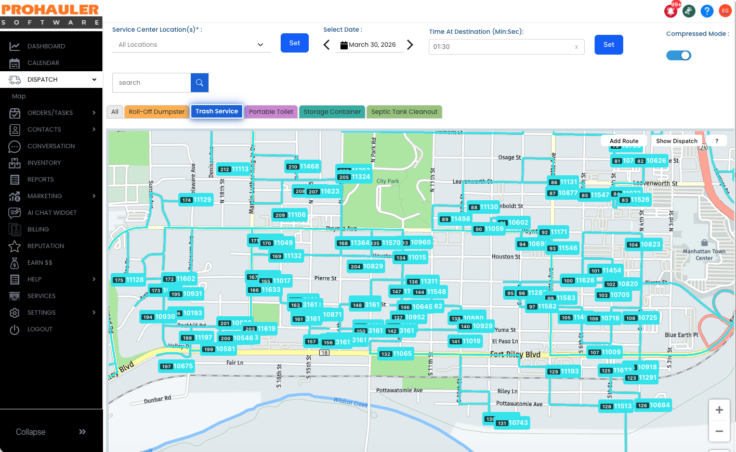Open the Dashboard chart icon
The width and height of the screenshot is (736, 452).
(15, 46)
